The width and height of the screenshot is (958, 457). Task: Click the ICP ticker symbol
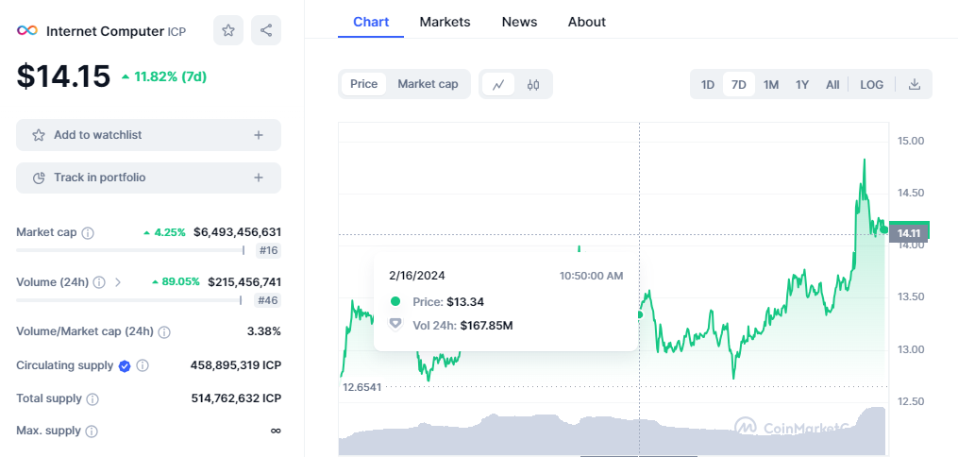[176, 31]
